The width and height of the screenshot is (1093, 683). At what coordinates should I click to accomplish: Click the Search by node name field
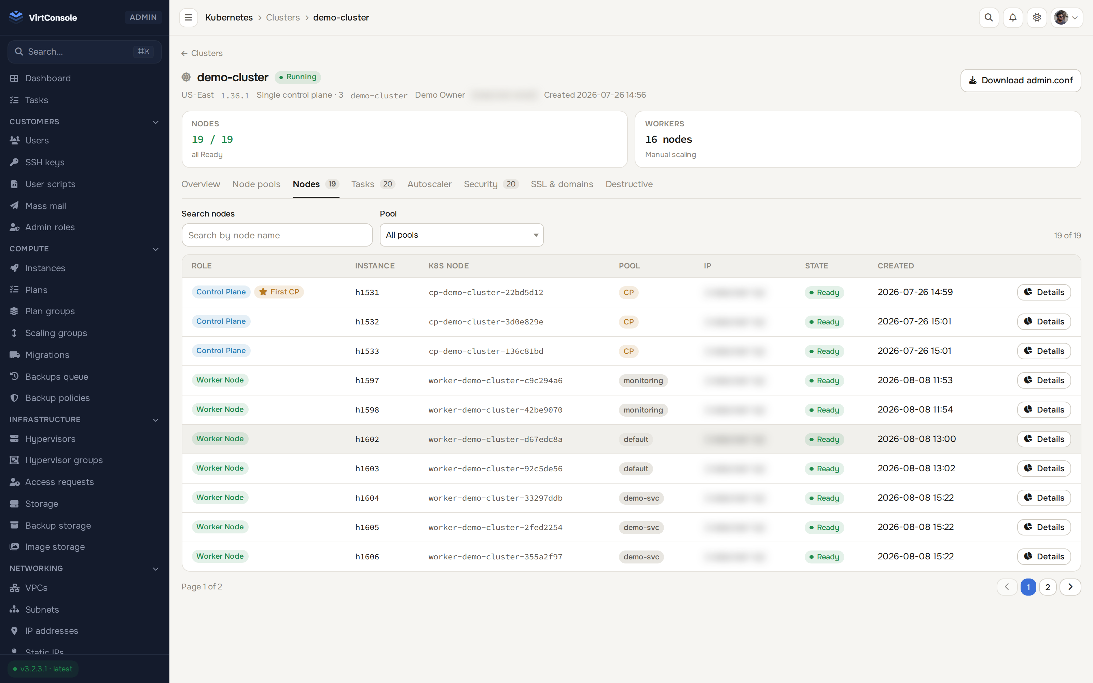tap(277, 235)
